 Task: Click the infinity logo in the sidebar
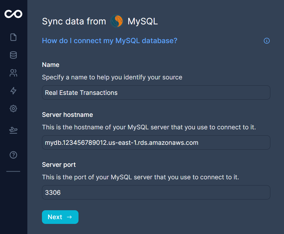13,14
